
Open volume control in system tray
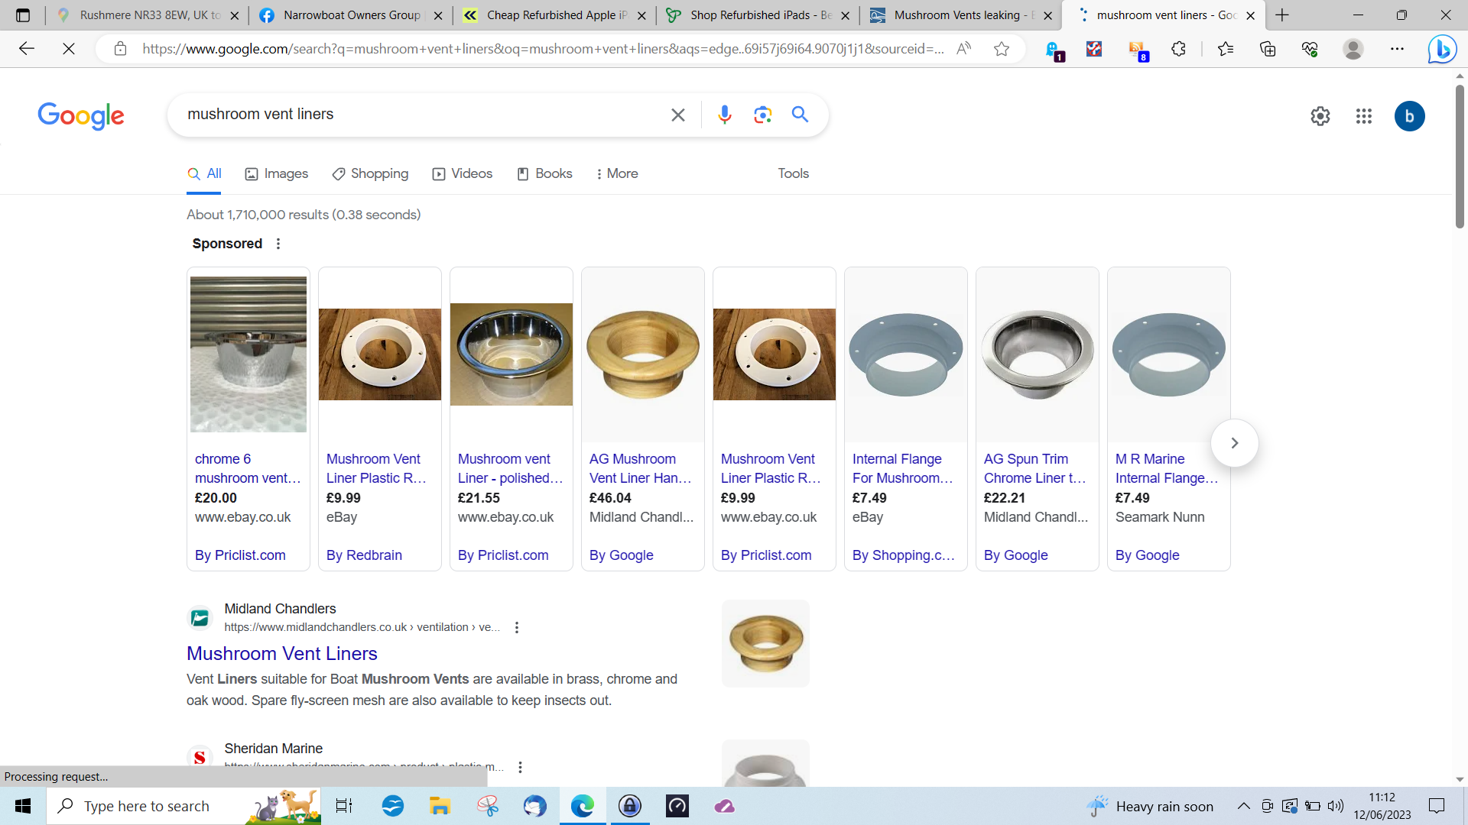pyautogui.click(x=1336, y=806)
